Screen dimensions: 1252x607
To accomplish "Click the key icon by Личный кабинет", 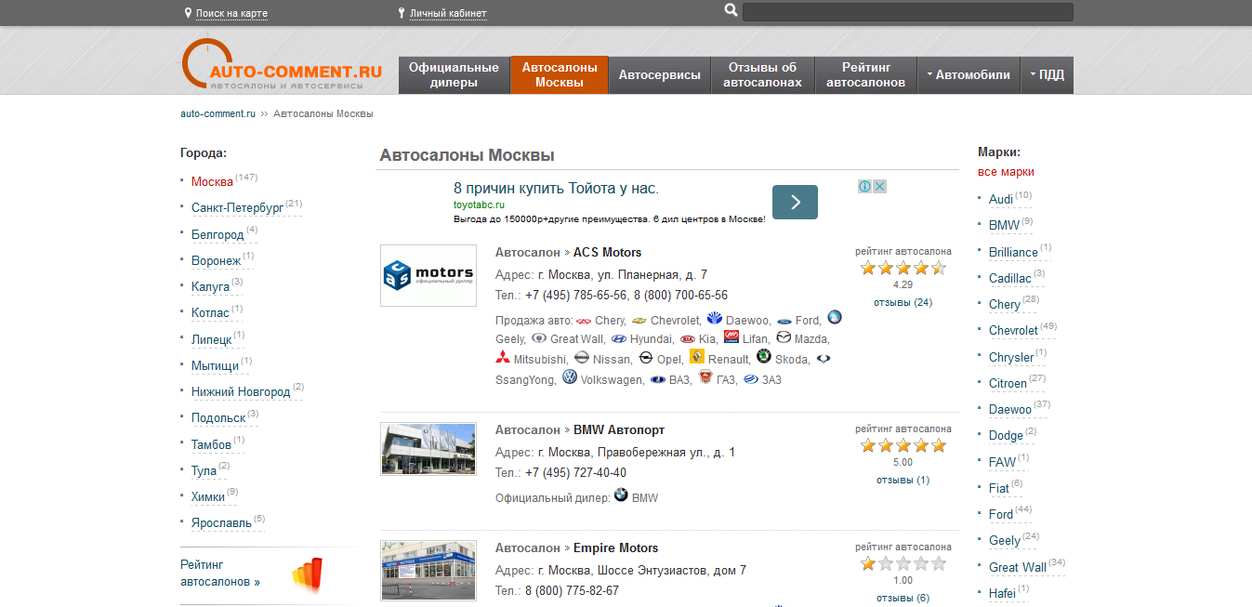I will point(402,13).
